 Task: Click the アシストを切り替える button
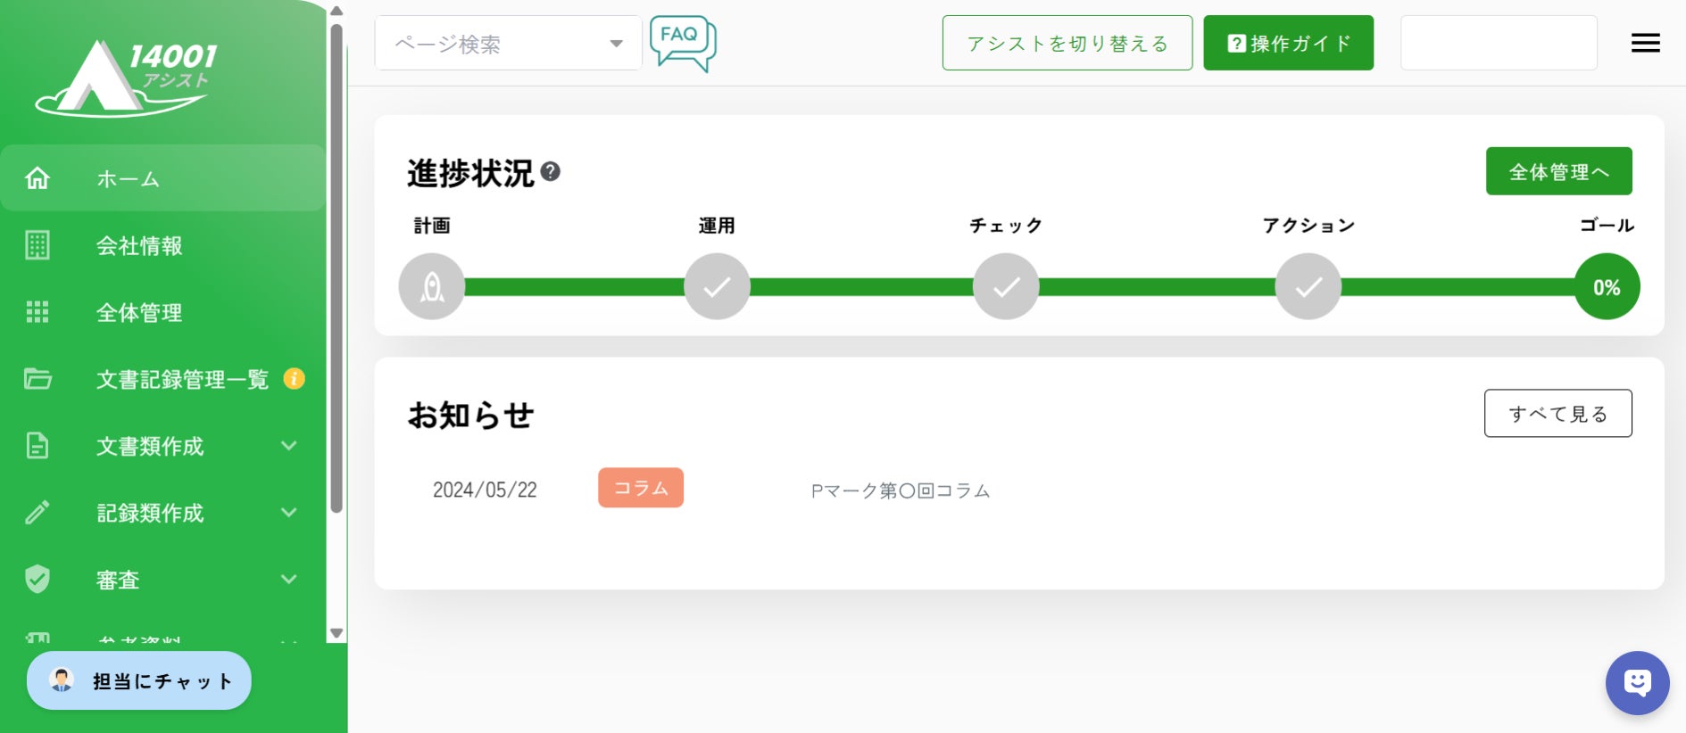point(1067,43)
